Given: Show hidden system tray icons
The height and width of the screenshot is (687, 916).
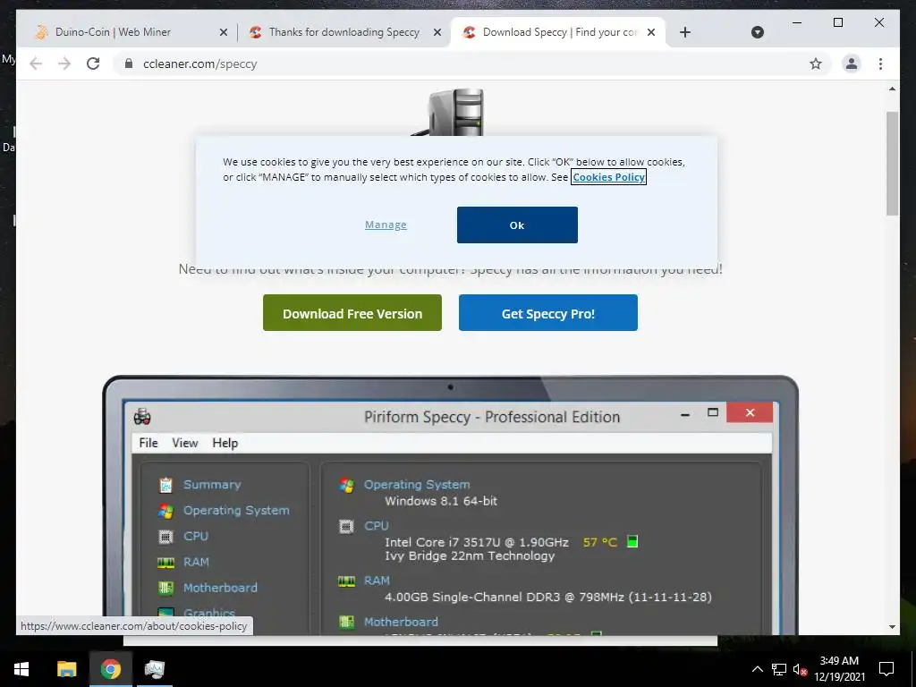Looking at the screenshot, I should click(757, 669).
